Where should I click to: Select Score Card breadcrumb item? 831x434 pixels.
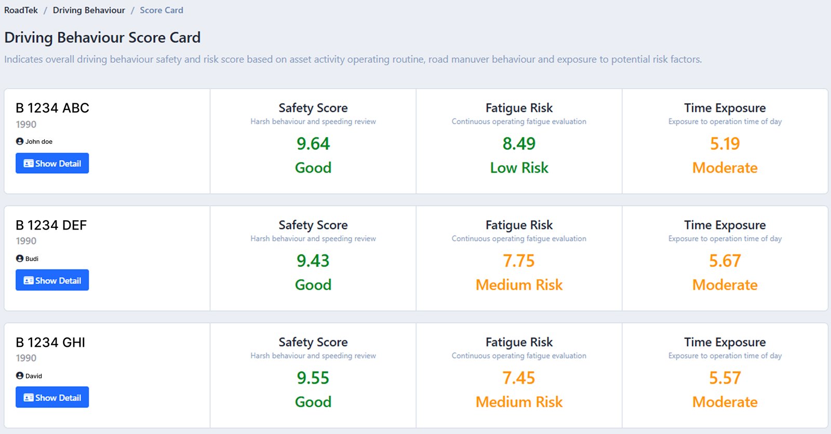point(162,10)
